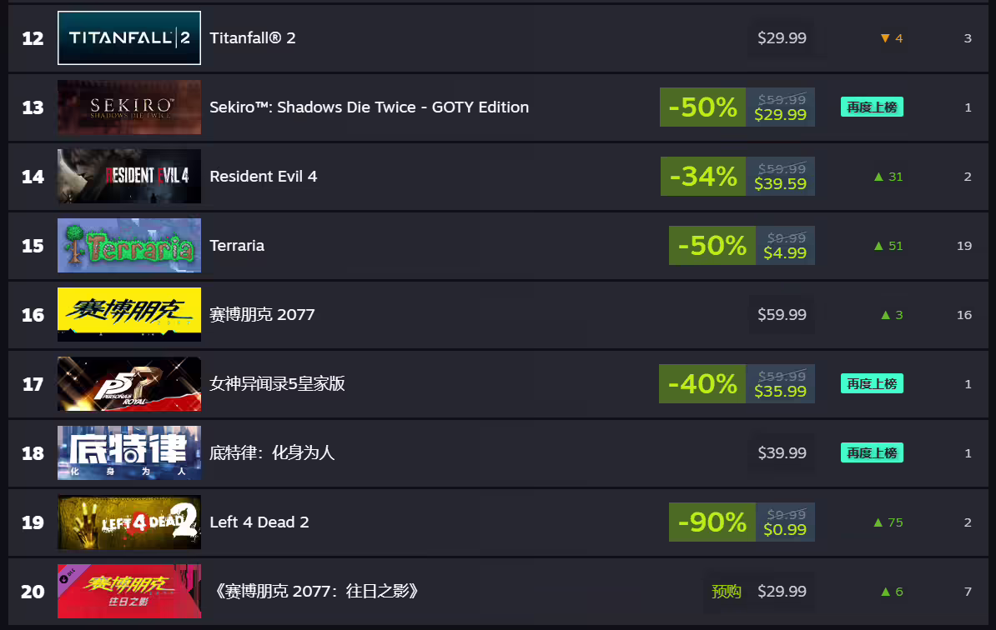Open the Left 4 Dead 2 thumbnail

coord(129,522)
